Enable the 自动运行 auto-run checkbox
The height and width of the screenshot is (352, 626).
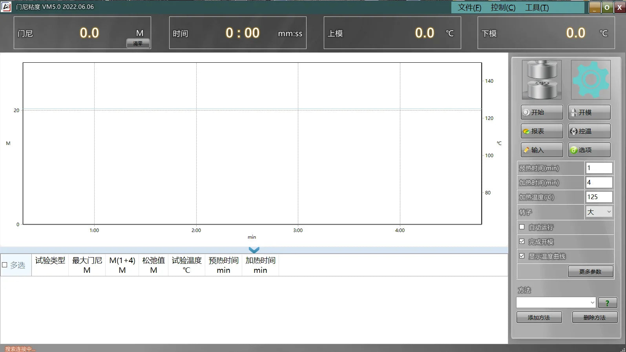click(522, 227)
